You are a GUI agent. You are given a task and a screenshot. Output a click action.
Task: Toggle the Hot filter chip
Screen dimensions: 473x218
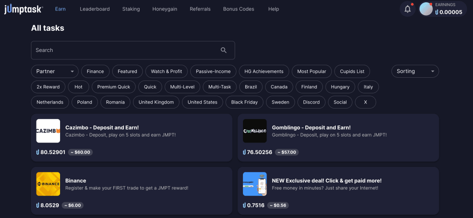79,87
